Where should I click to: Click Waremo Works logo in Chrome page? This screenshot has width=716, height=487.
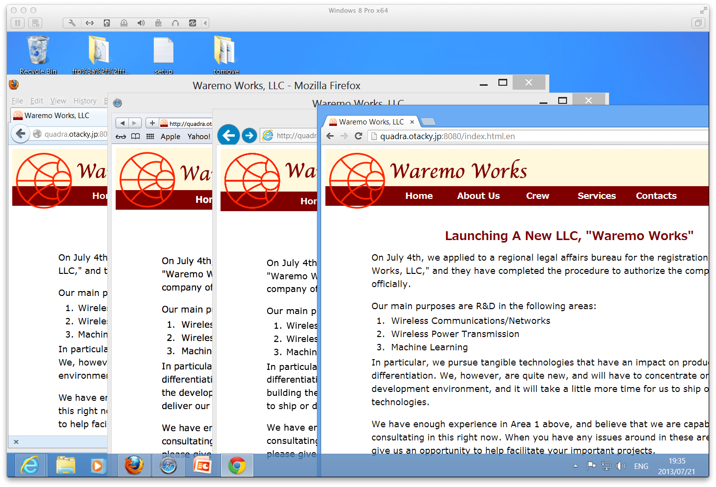click(x=357, y=181)
